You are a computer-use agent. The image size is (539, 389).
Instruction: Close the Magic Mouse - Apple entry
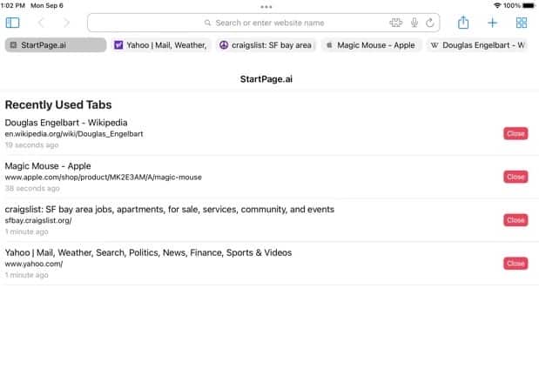point(515,177)
